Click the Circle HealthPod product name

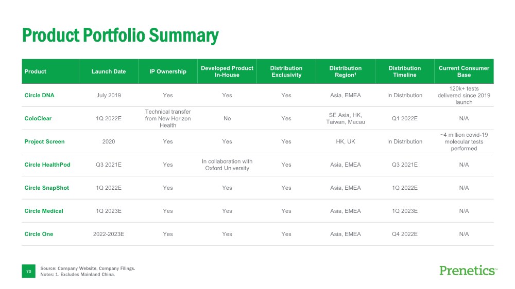point(47,165)
